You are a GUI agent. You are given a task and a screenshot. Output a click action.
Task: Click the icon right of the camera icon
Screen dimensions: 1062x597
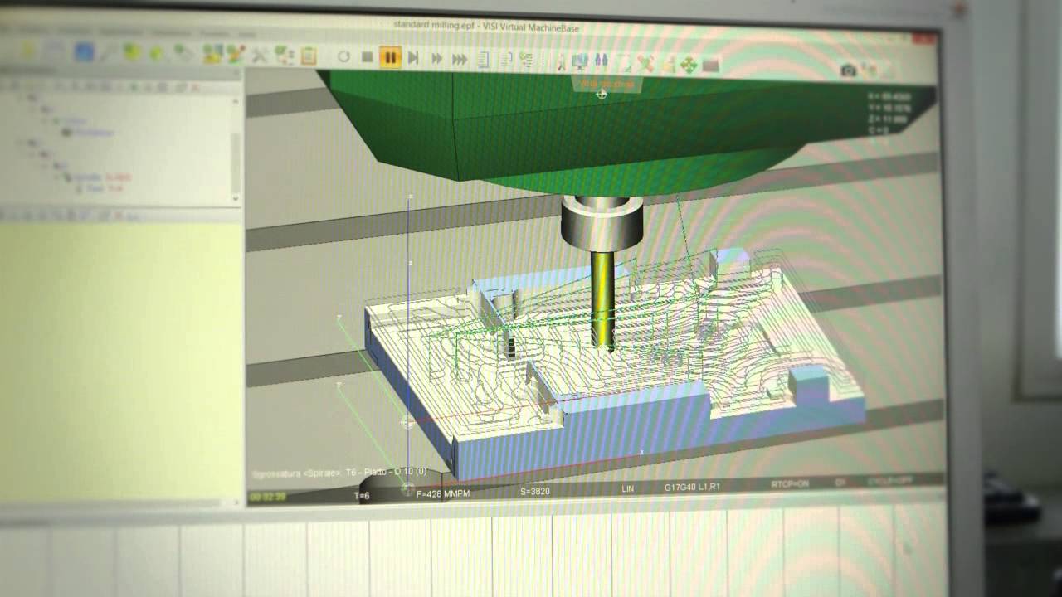(869, 70)
